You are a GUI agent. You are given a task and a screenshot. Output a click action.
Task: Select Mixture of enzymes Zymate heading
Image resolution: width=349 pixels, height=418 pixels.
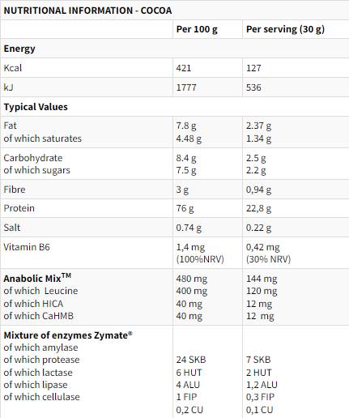click(x=68, y=335)
